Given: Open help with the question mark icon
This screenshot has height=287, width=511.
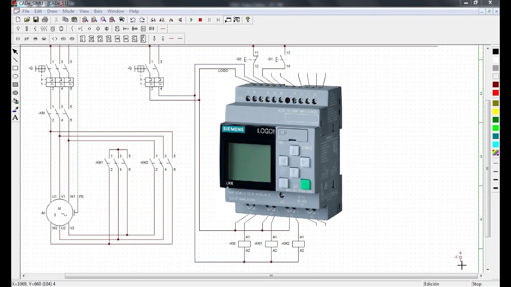Looking at the screenshot, I should (248, 20).
